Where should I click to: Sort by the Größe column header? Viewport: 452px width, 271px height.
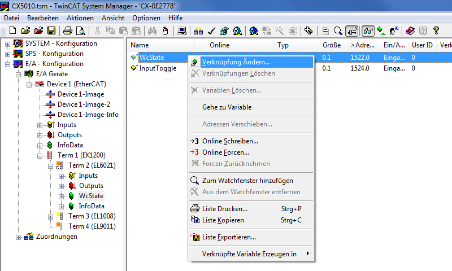pos(333,45)
